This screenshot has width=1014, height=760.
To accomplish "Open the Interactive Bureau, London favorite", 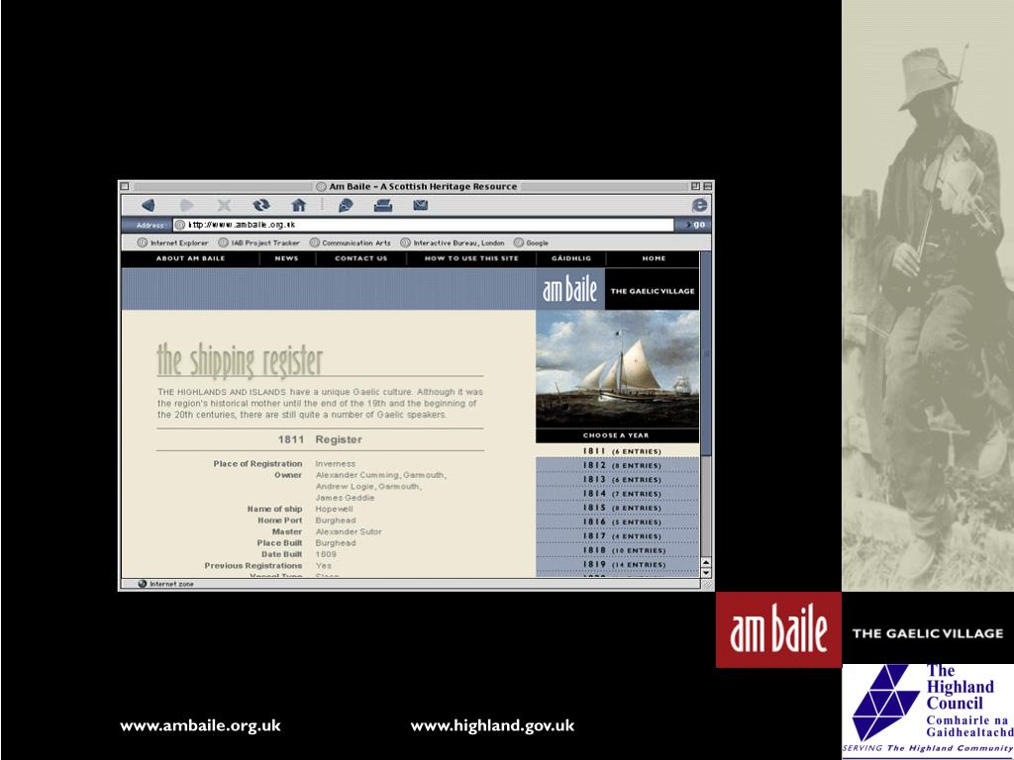I will point(452,243).
